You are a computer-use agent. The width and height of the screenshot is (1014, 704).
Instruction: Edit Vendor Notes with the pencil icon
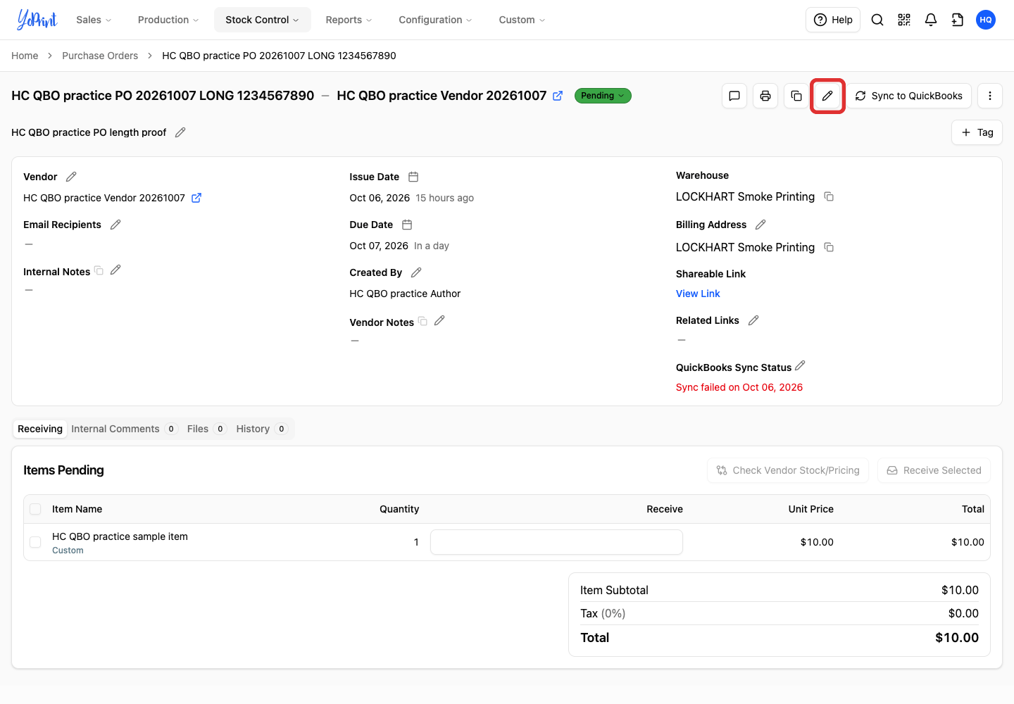point(439,320)
